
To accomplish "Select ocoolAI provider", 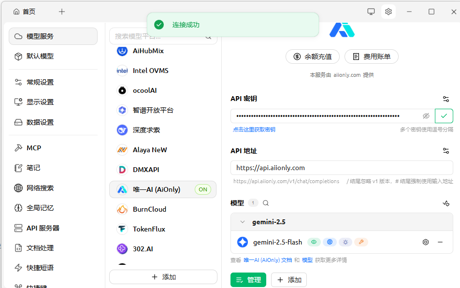I will click(x=163, y=91).
